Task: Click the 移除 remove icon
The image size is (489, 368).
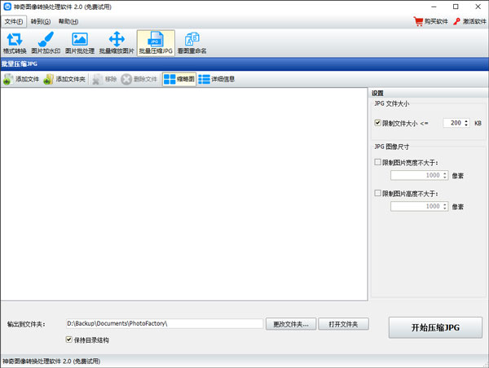Action: (97, 79)
